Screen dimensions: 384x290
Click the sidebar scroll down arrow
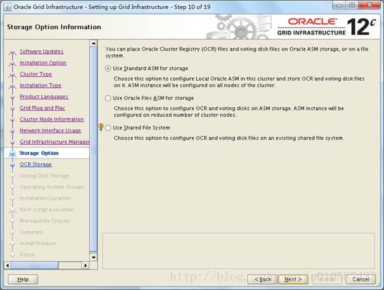click(93, 257)
